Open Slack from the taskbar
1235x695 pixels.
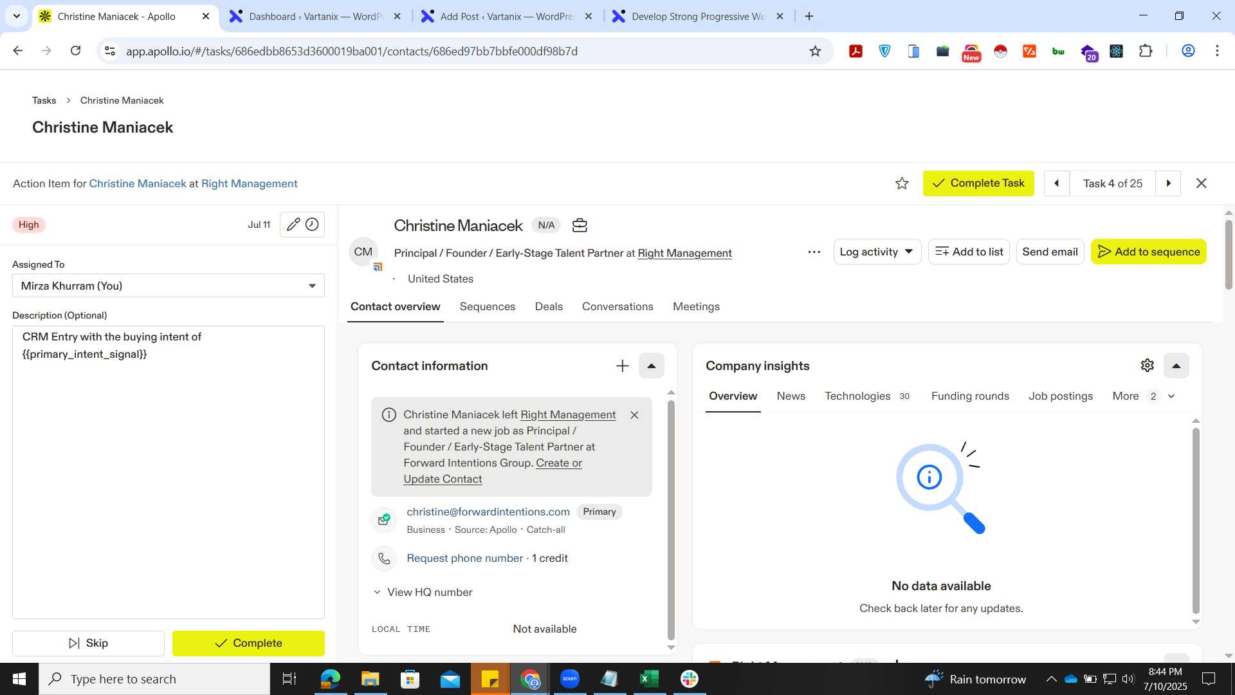[x=690, y=679]
